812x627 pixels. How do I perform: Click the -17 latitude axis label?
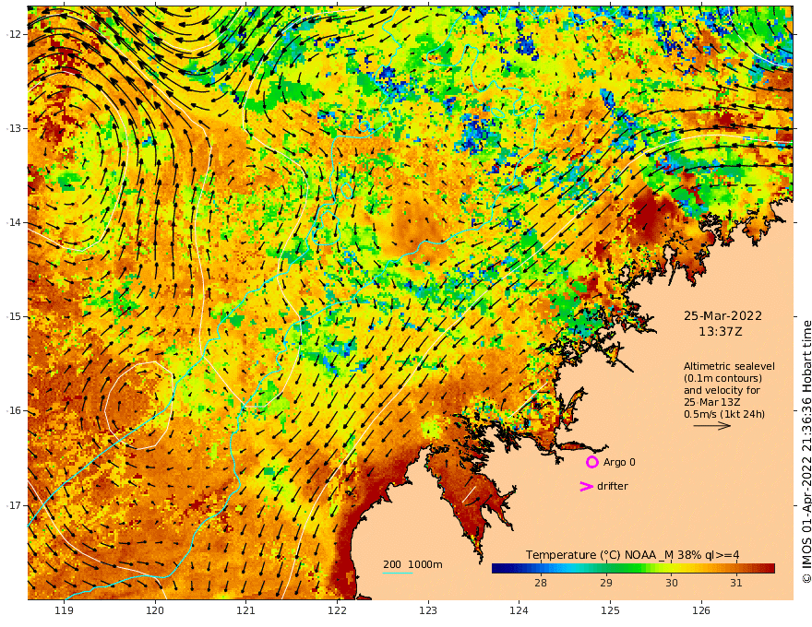[14, 505]
